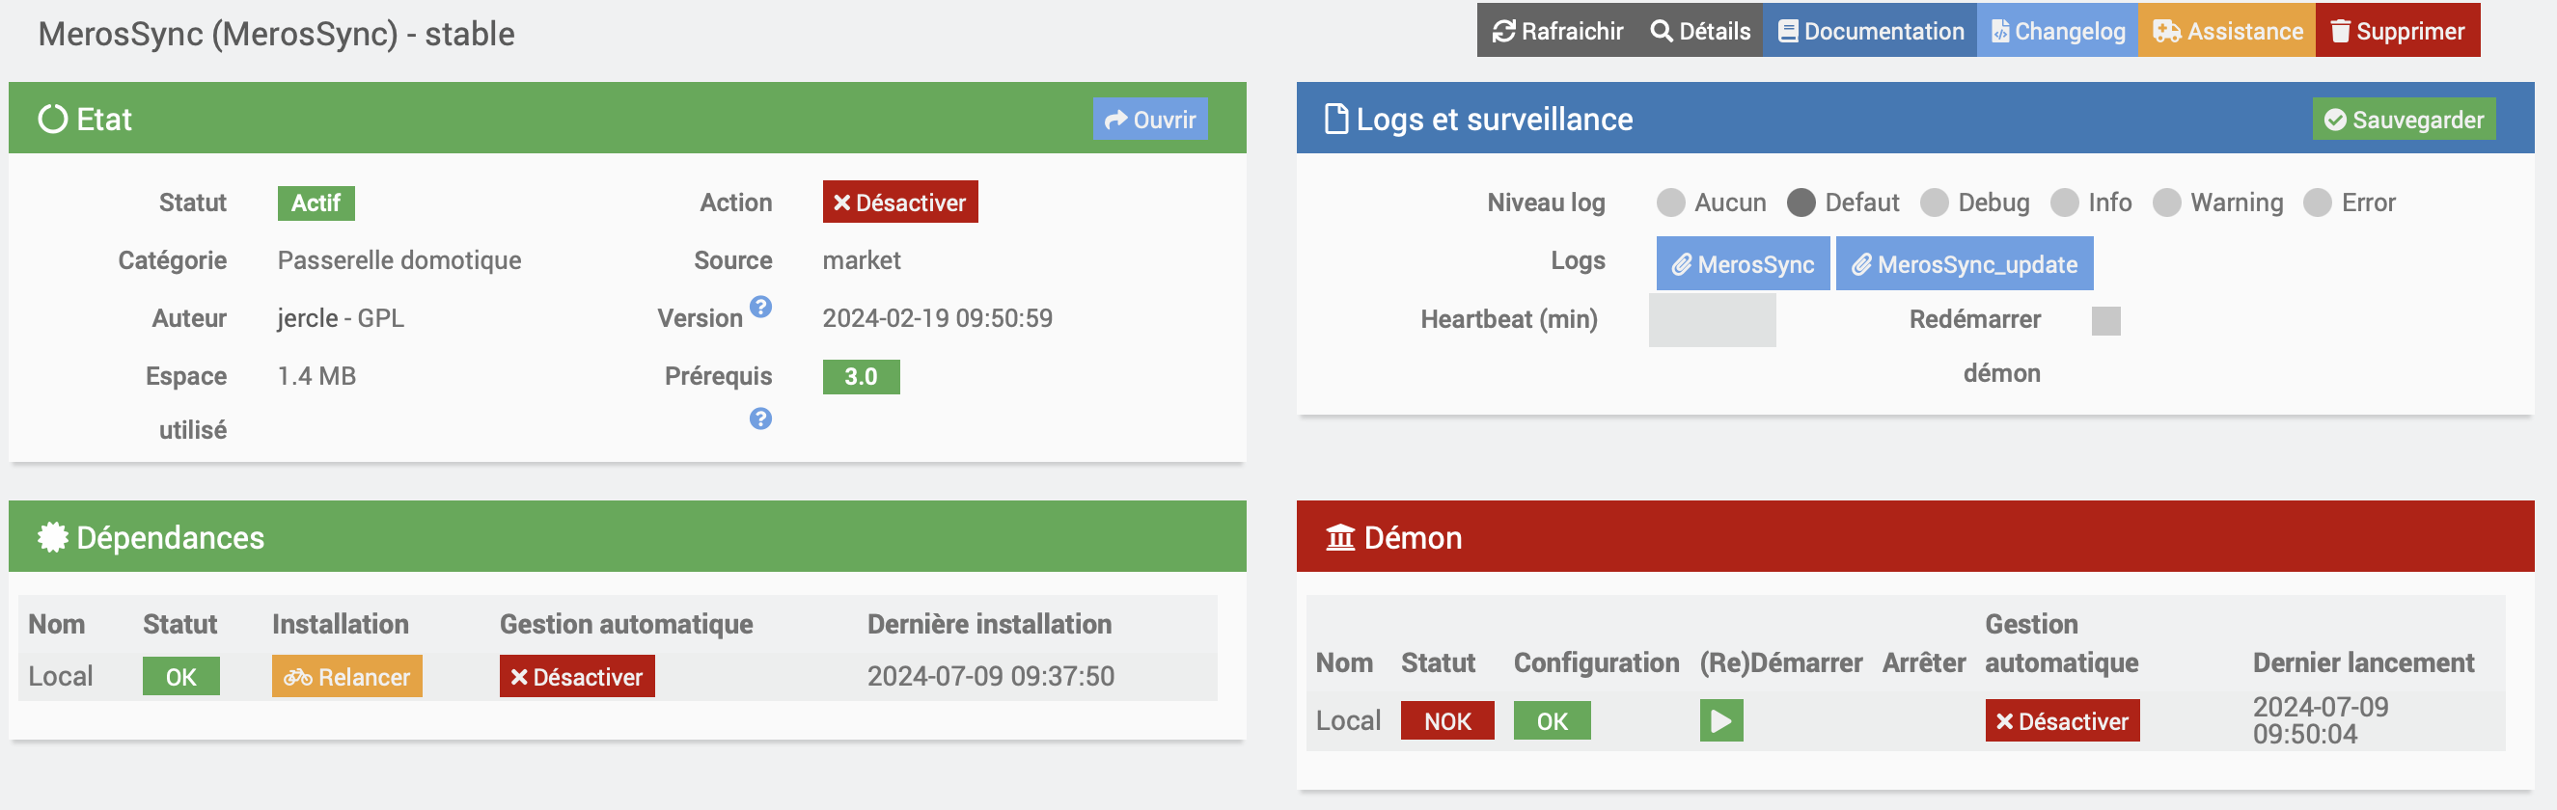Viewport: 2557px width, 810px height.
Task: Disable automatic daemon management via Désactiver
Action: point(2063,720)
